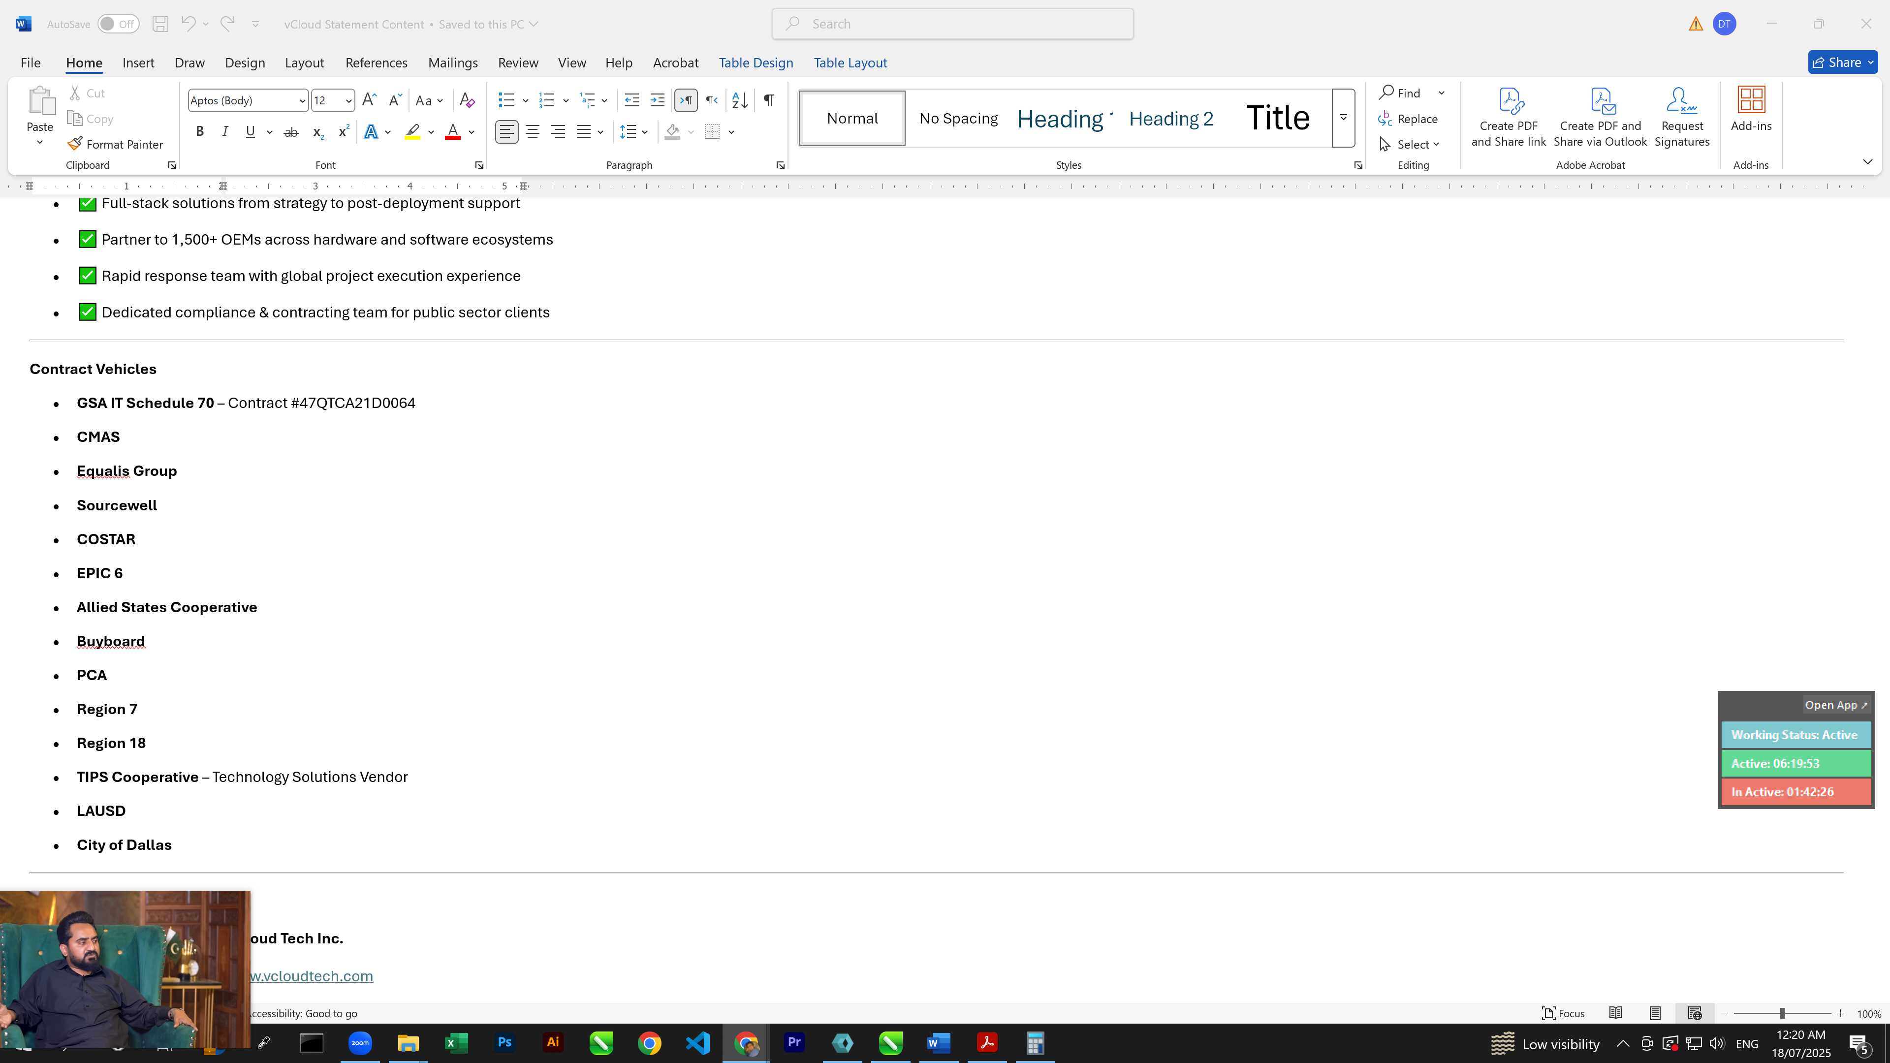Screen dimensions: 1890x1063
Task: Apply Strikethrough formatting
Action: pos(291,132)
